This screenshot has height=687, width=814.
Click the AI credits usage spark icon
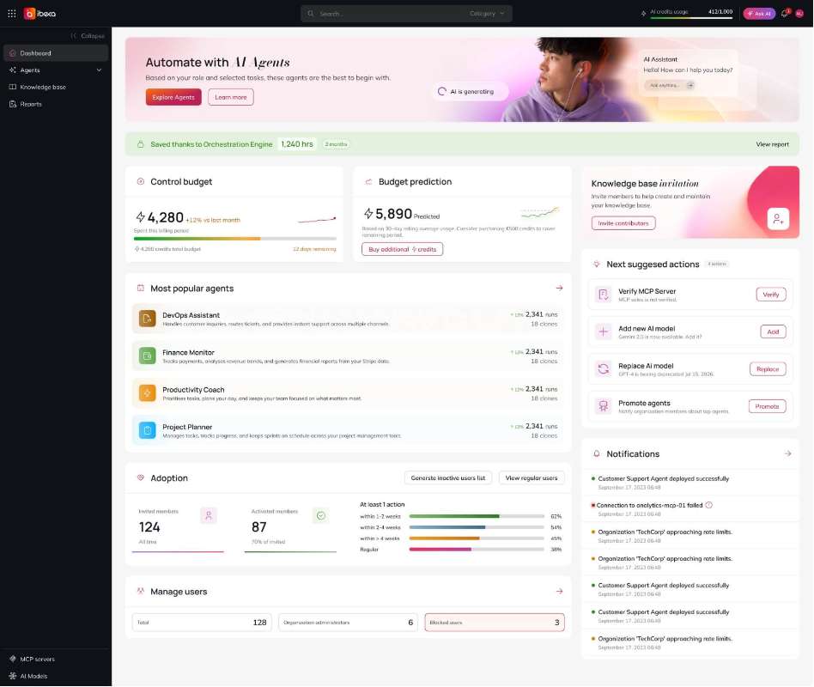644,14
